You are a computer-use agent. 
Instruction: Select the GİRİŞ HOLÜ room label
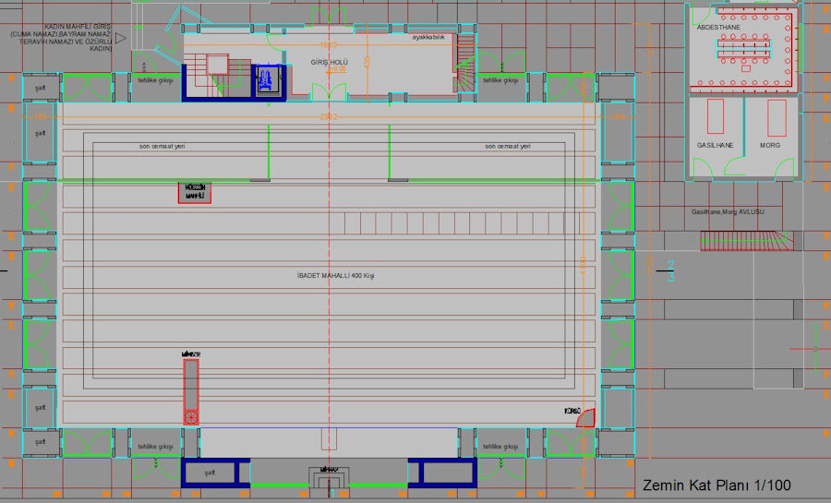[328, 60]
